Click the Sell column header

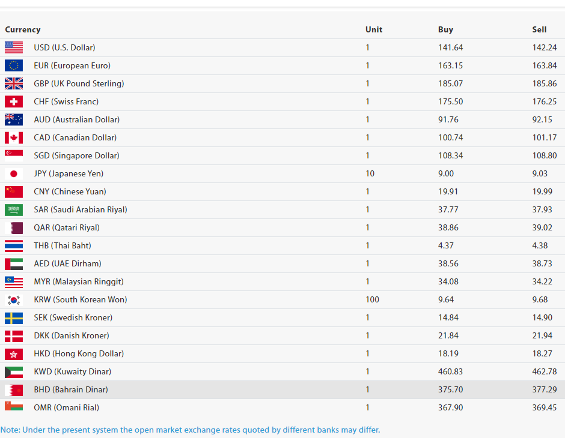pos(539,29)
